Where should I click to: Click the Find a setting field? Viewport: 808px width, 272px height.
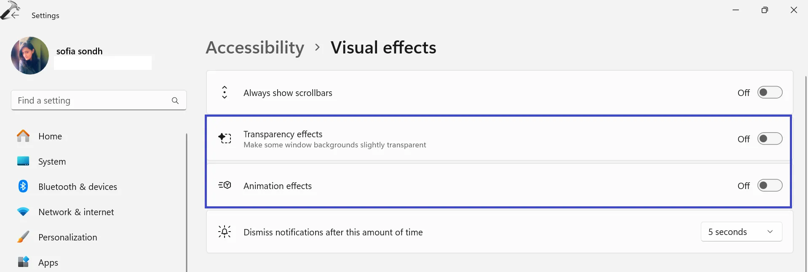click(x=91, y=101)
